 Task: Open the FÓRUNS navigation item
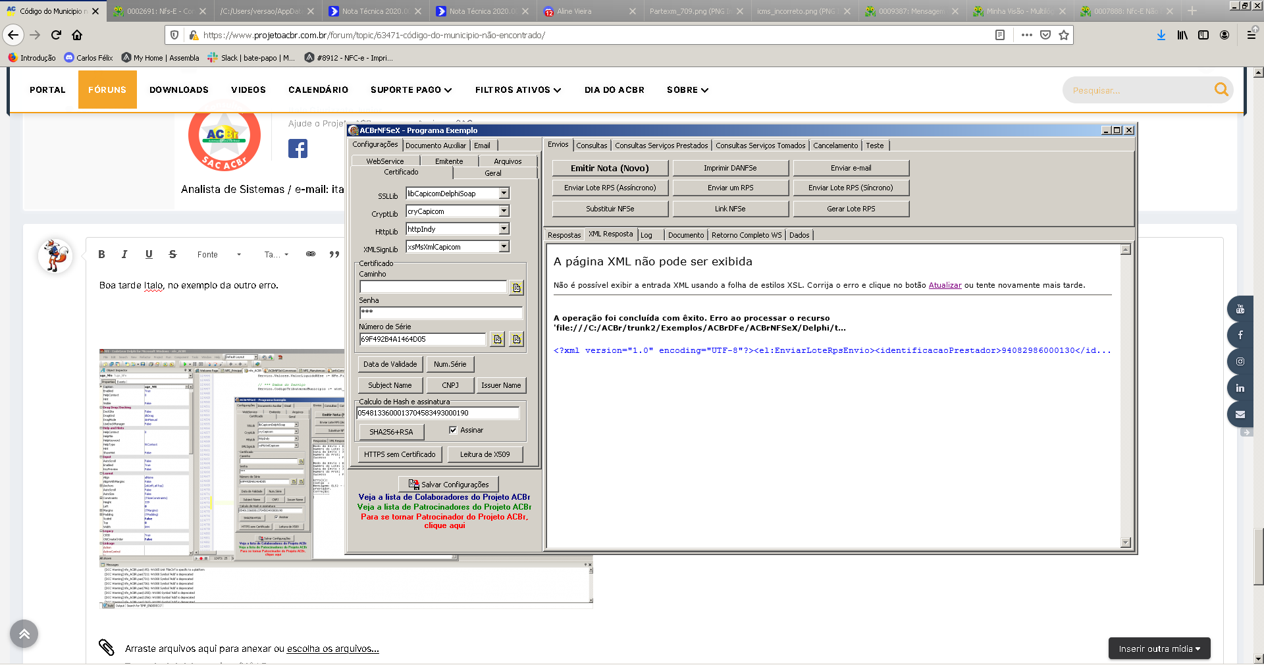107,90
